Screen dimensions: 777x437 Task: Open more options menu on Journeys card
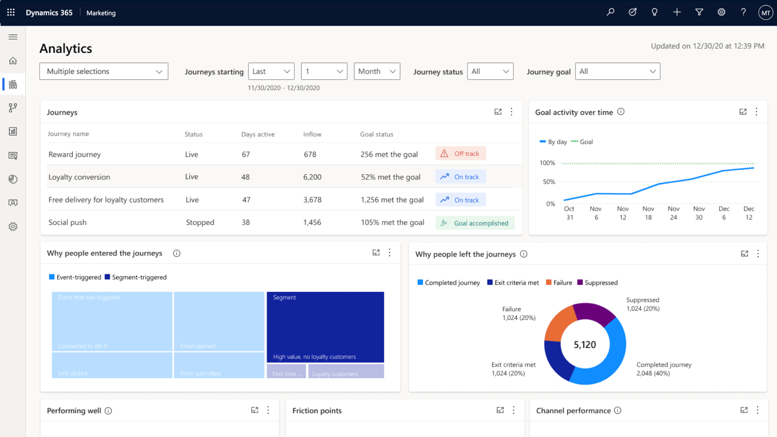tap(511, 112)
